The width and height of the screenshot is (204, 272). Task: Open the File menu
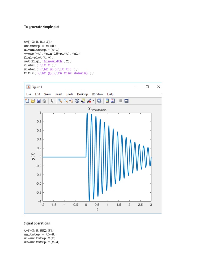[x=29, y=94]
